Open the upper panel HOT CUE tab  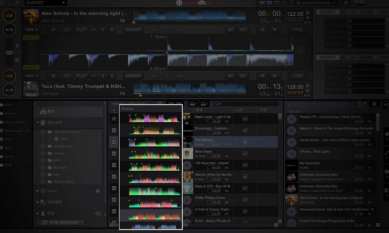point(352,12)
